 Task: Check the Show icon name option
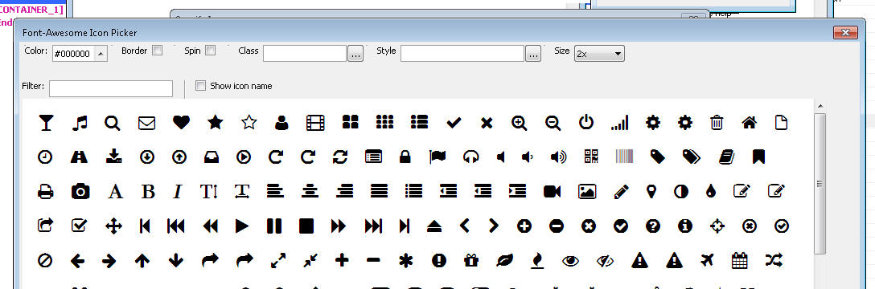pyautogui.click(x=201, y=86)
